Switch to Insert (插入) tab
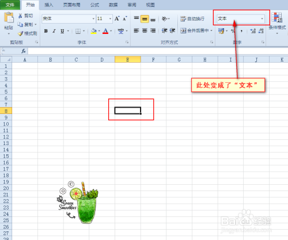 pos(49,5)
